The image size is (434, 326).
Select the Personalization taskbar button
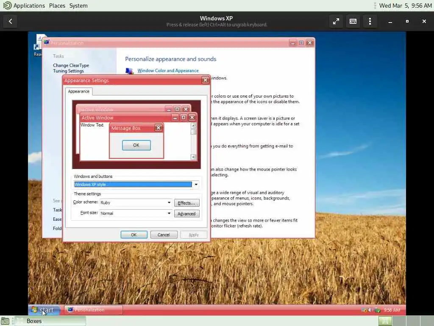click(93, 310)
